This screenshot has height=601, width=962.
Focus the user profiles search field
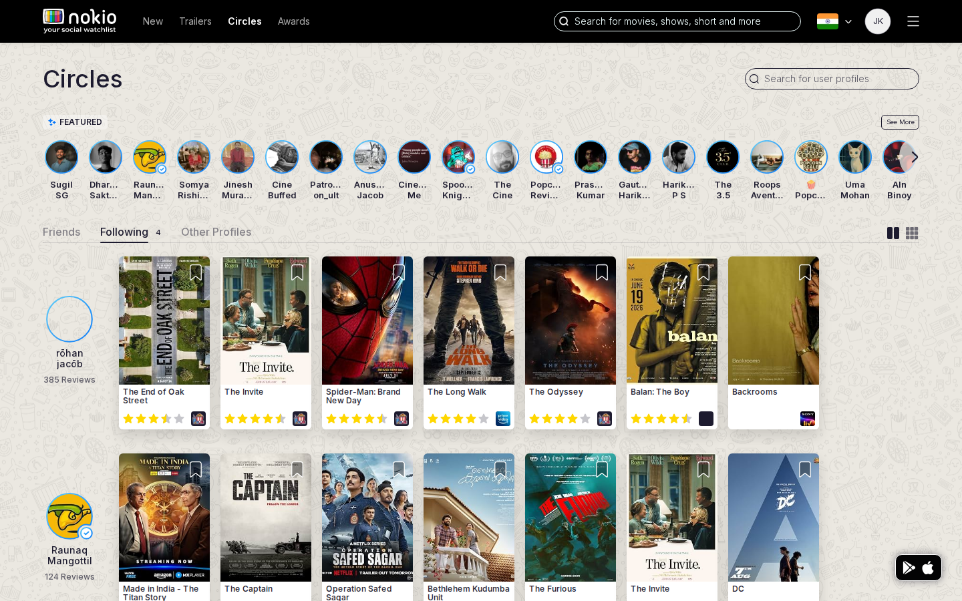point(832,79)
